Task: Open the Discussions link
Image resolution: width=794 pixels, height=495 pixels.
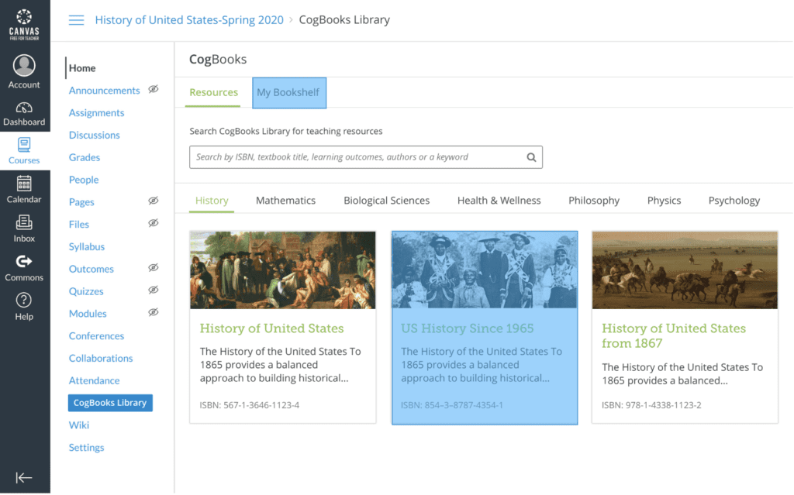Action: pyautogui.click(x=94, y=135)
